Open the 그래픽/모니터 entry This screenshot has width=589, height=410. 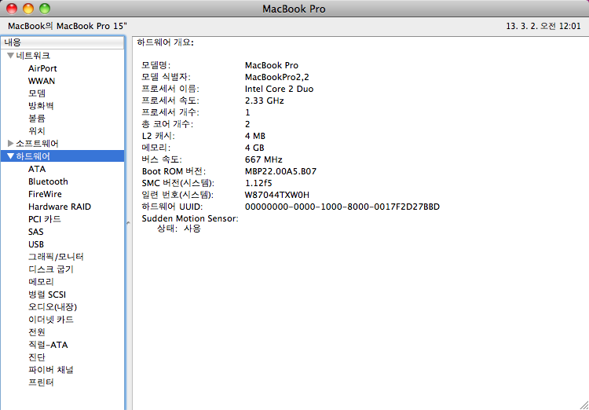[x=56, y=257]
